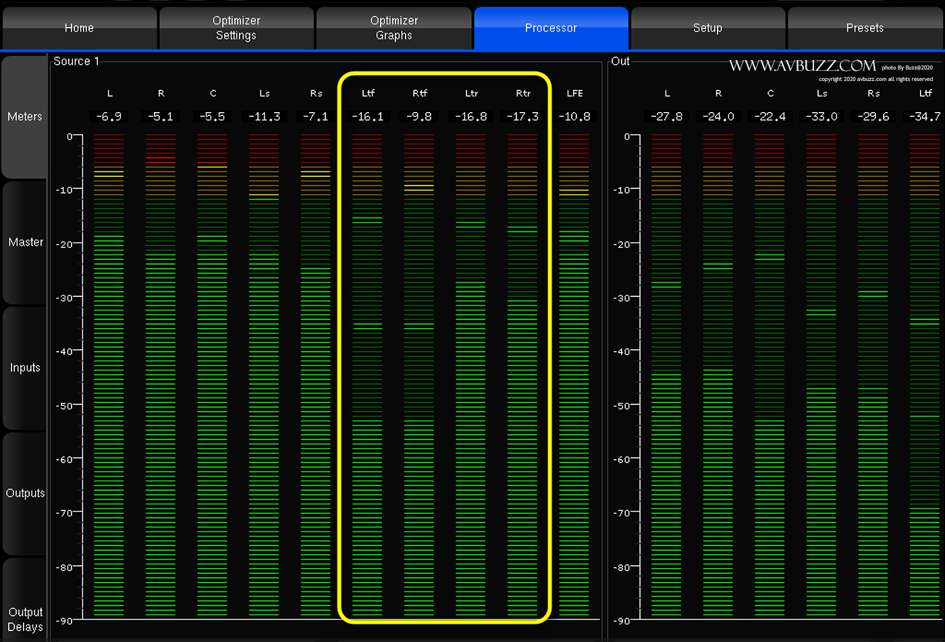Open the Optimizer Graphs tab

[x=394, y=28]
